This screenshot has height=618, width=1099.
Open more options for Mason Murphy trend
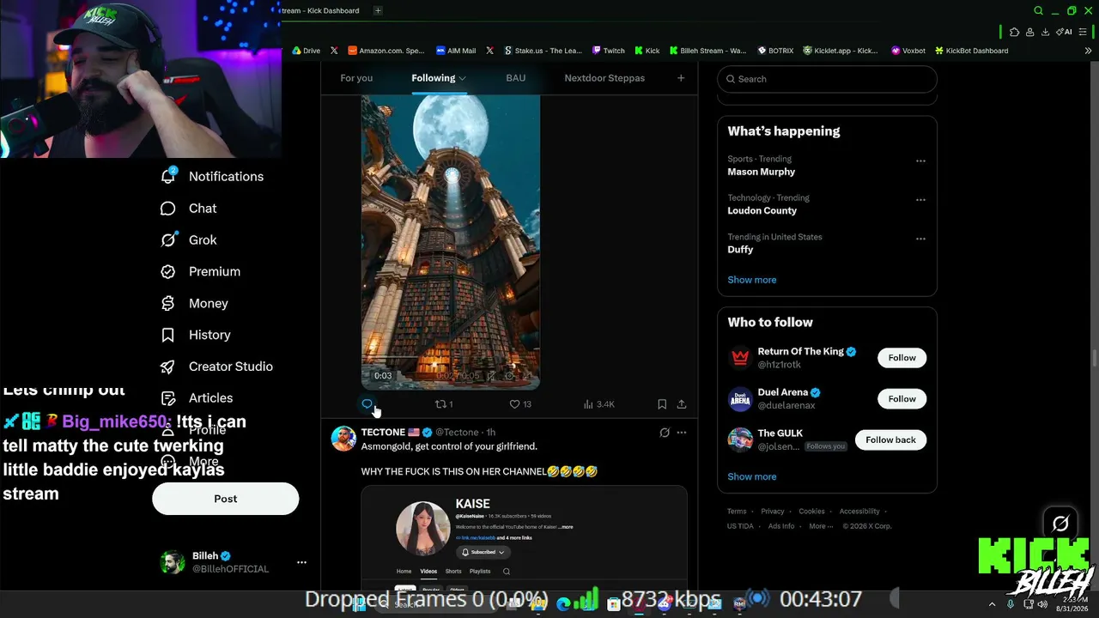coord(920,161)
